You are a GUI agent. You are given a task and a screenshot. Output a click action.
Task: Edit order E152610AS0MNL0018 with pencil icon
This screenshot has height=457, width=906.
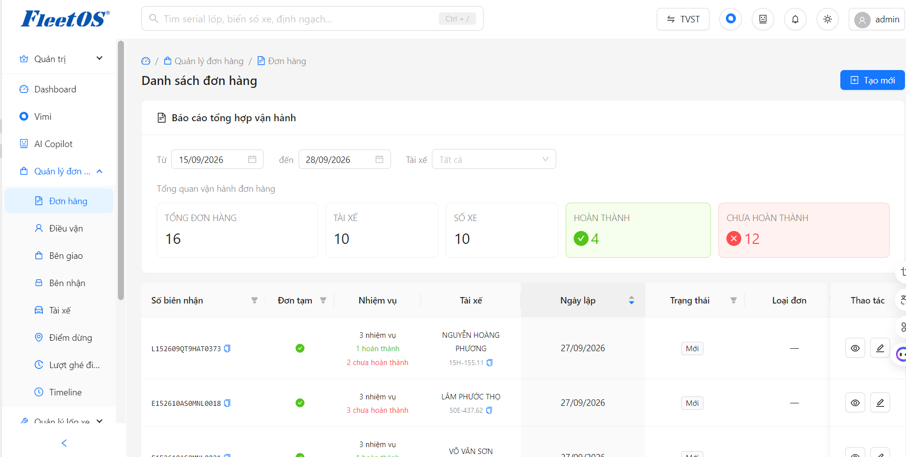pyautogui.click(x=880, y=403)
